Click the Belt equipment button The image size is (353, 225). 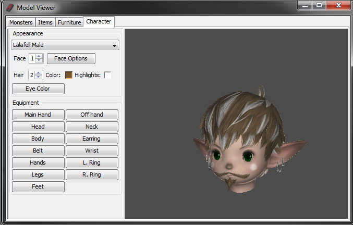pyautogui.click(x=38, y=151)
